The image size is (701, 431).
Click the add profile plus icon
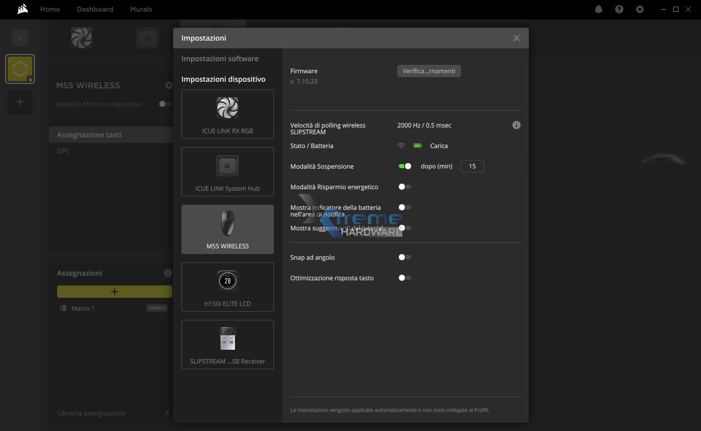20,102
